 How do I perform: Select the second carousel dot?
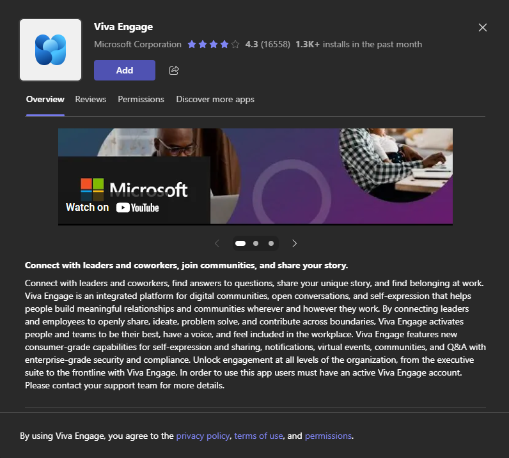coord(256,243)
